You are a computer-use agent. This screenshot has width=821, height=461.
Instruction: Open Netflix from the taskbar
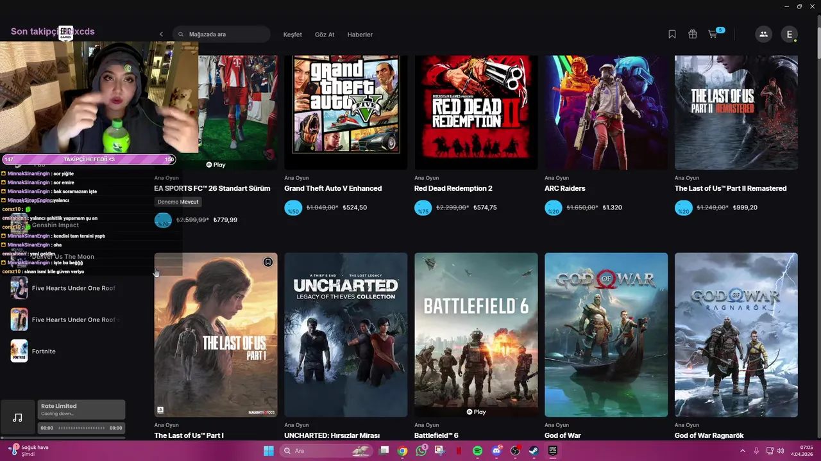[x=459, y=451]
